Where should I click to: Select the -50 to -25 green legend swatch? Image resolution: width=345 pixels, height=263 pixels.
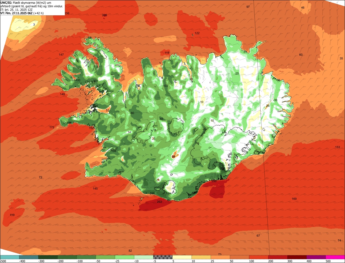tap(105, 257)
